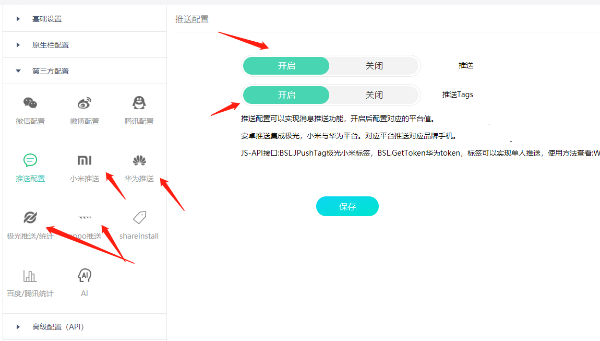Click the 小米推送 label
Screen dimensions: 600x341
click(85, 179)
